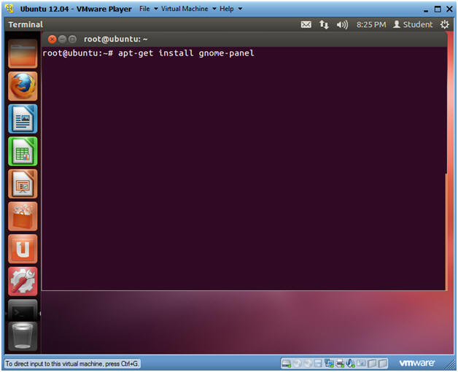Click the VMware printer device status icon

[340, 363]
